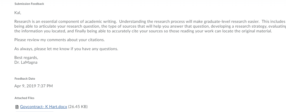The image size is (286, 112).
Task: Click the 'Dr. LaMagna' signature text
Action: coord(26,62)
